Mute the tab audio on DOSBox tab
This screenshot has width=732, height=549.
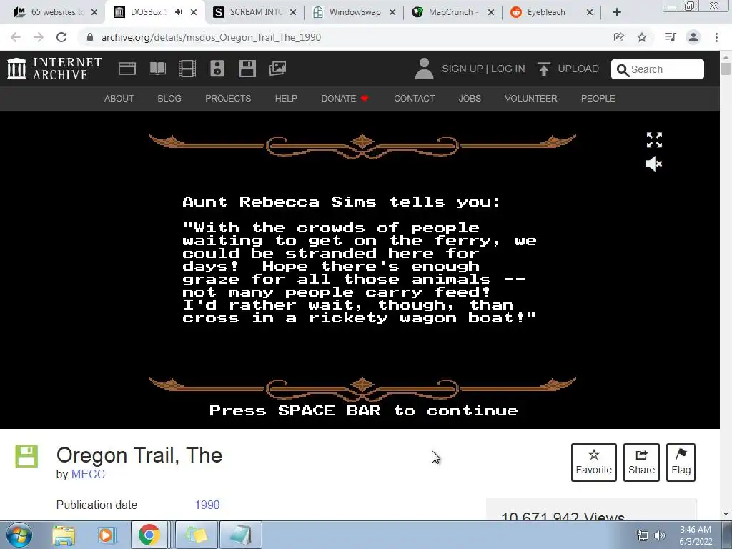tap(178, 12)
